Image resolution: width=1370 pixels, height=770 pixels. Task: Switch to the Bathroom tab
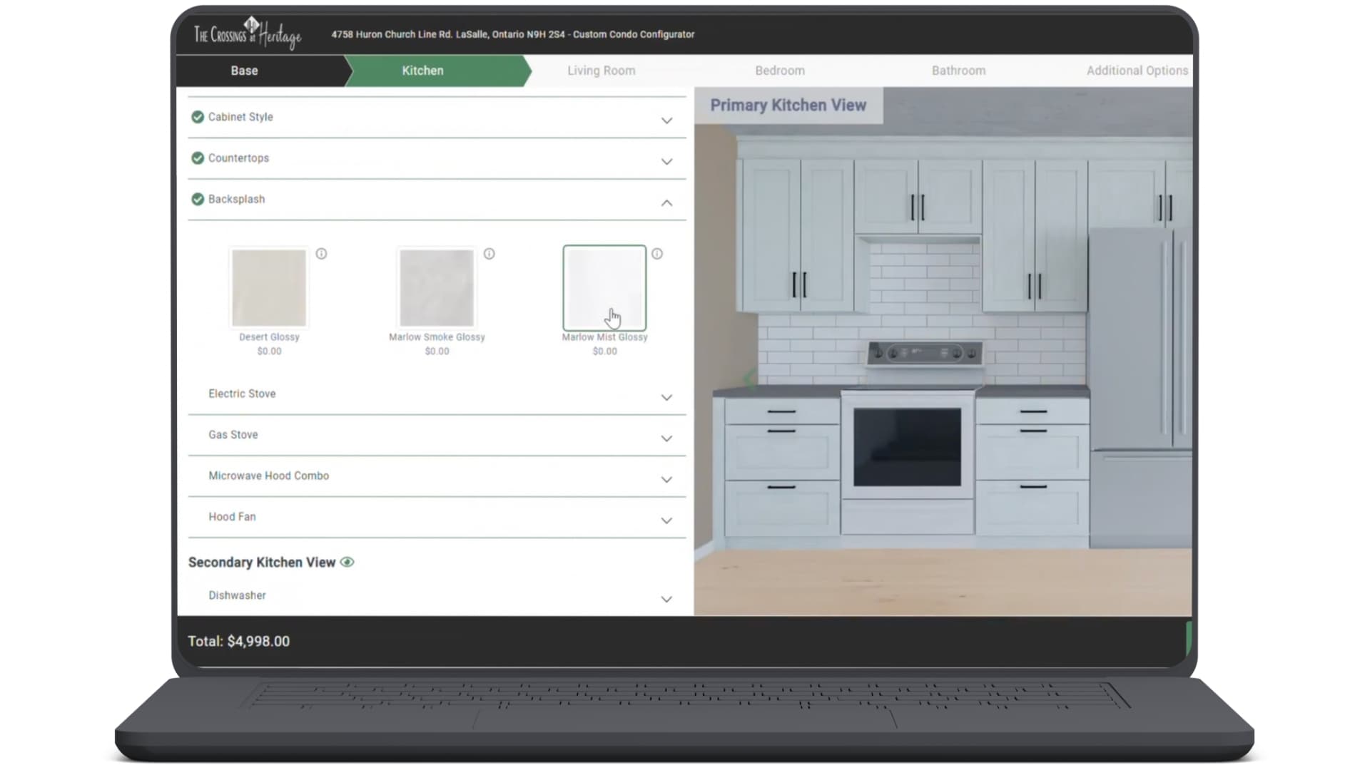coord(958,71)
